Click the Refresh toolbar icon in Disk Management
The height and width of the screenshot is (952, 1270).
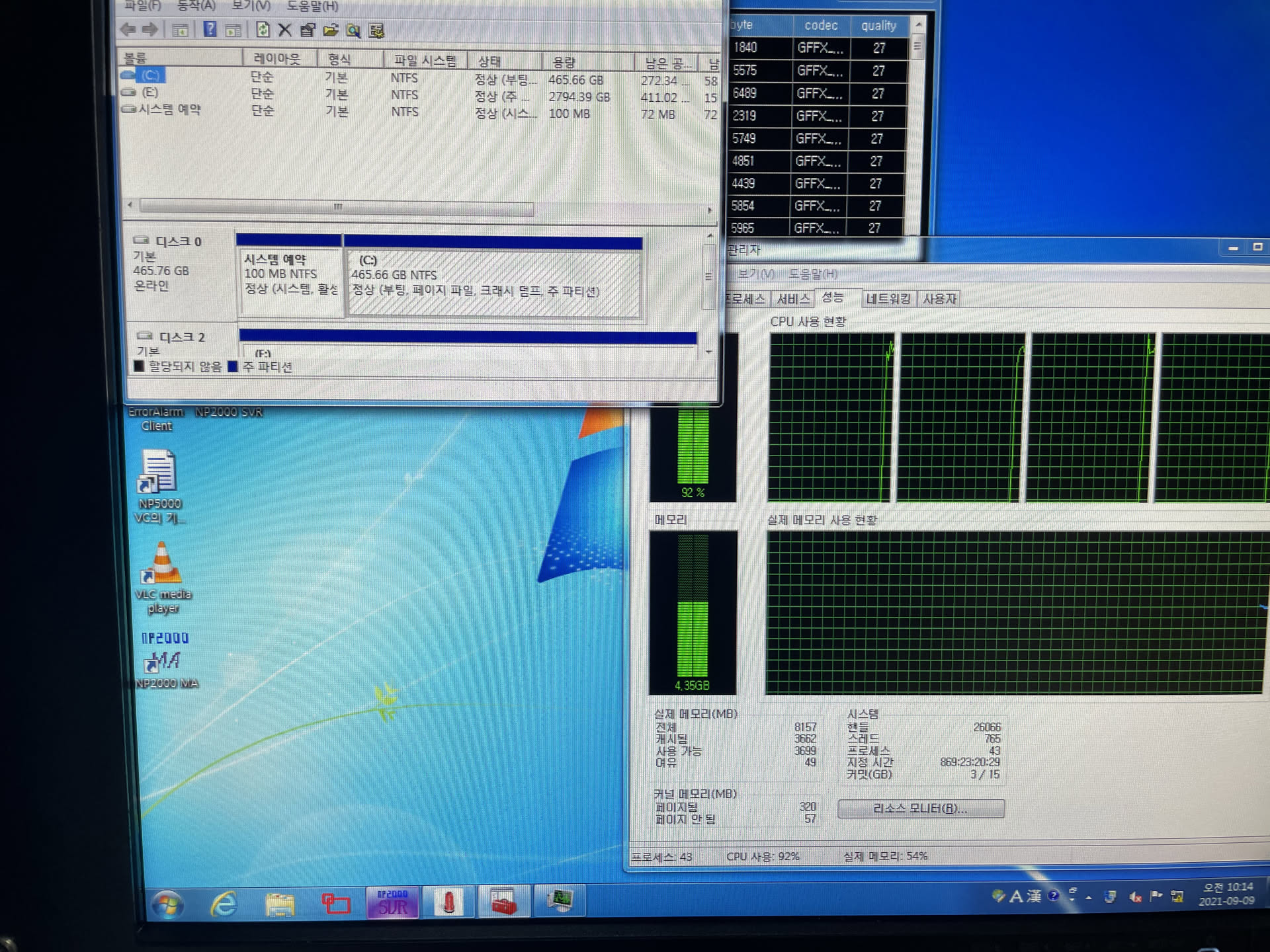[x=263, y=30]
